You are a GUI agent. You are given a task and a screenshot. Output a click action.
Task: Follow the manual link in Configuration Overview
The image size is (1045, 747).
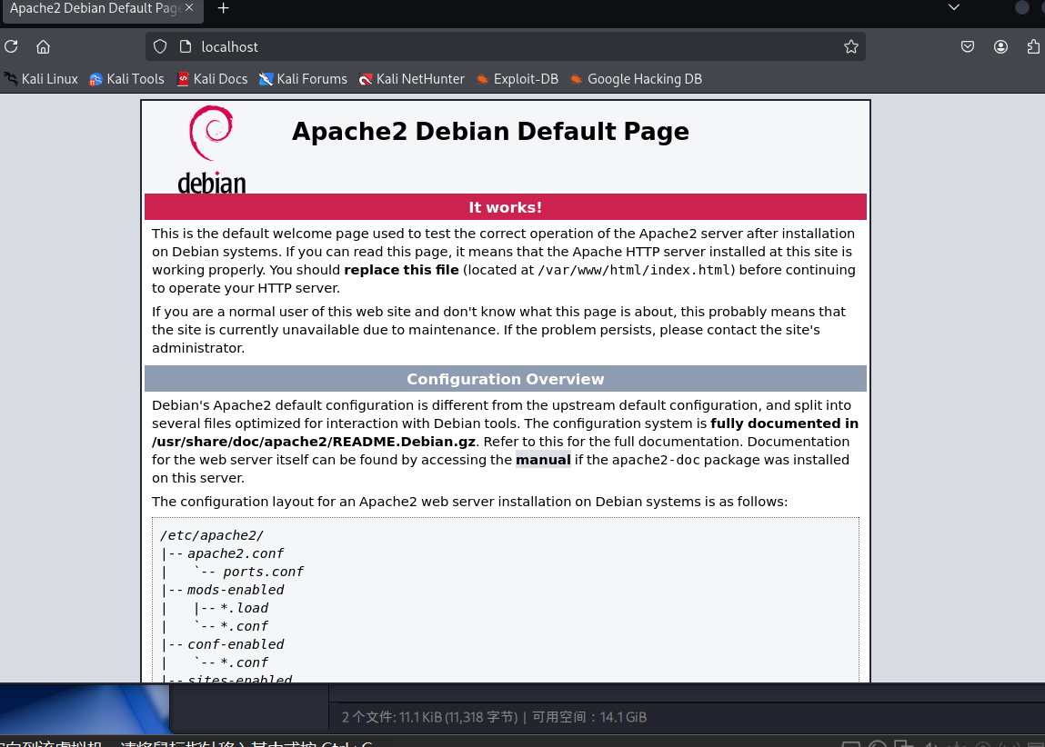543,460
